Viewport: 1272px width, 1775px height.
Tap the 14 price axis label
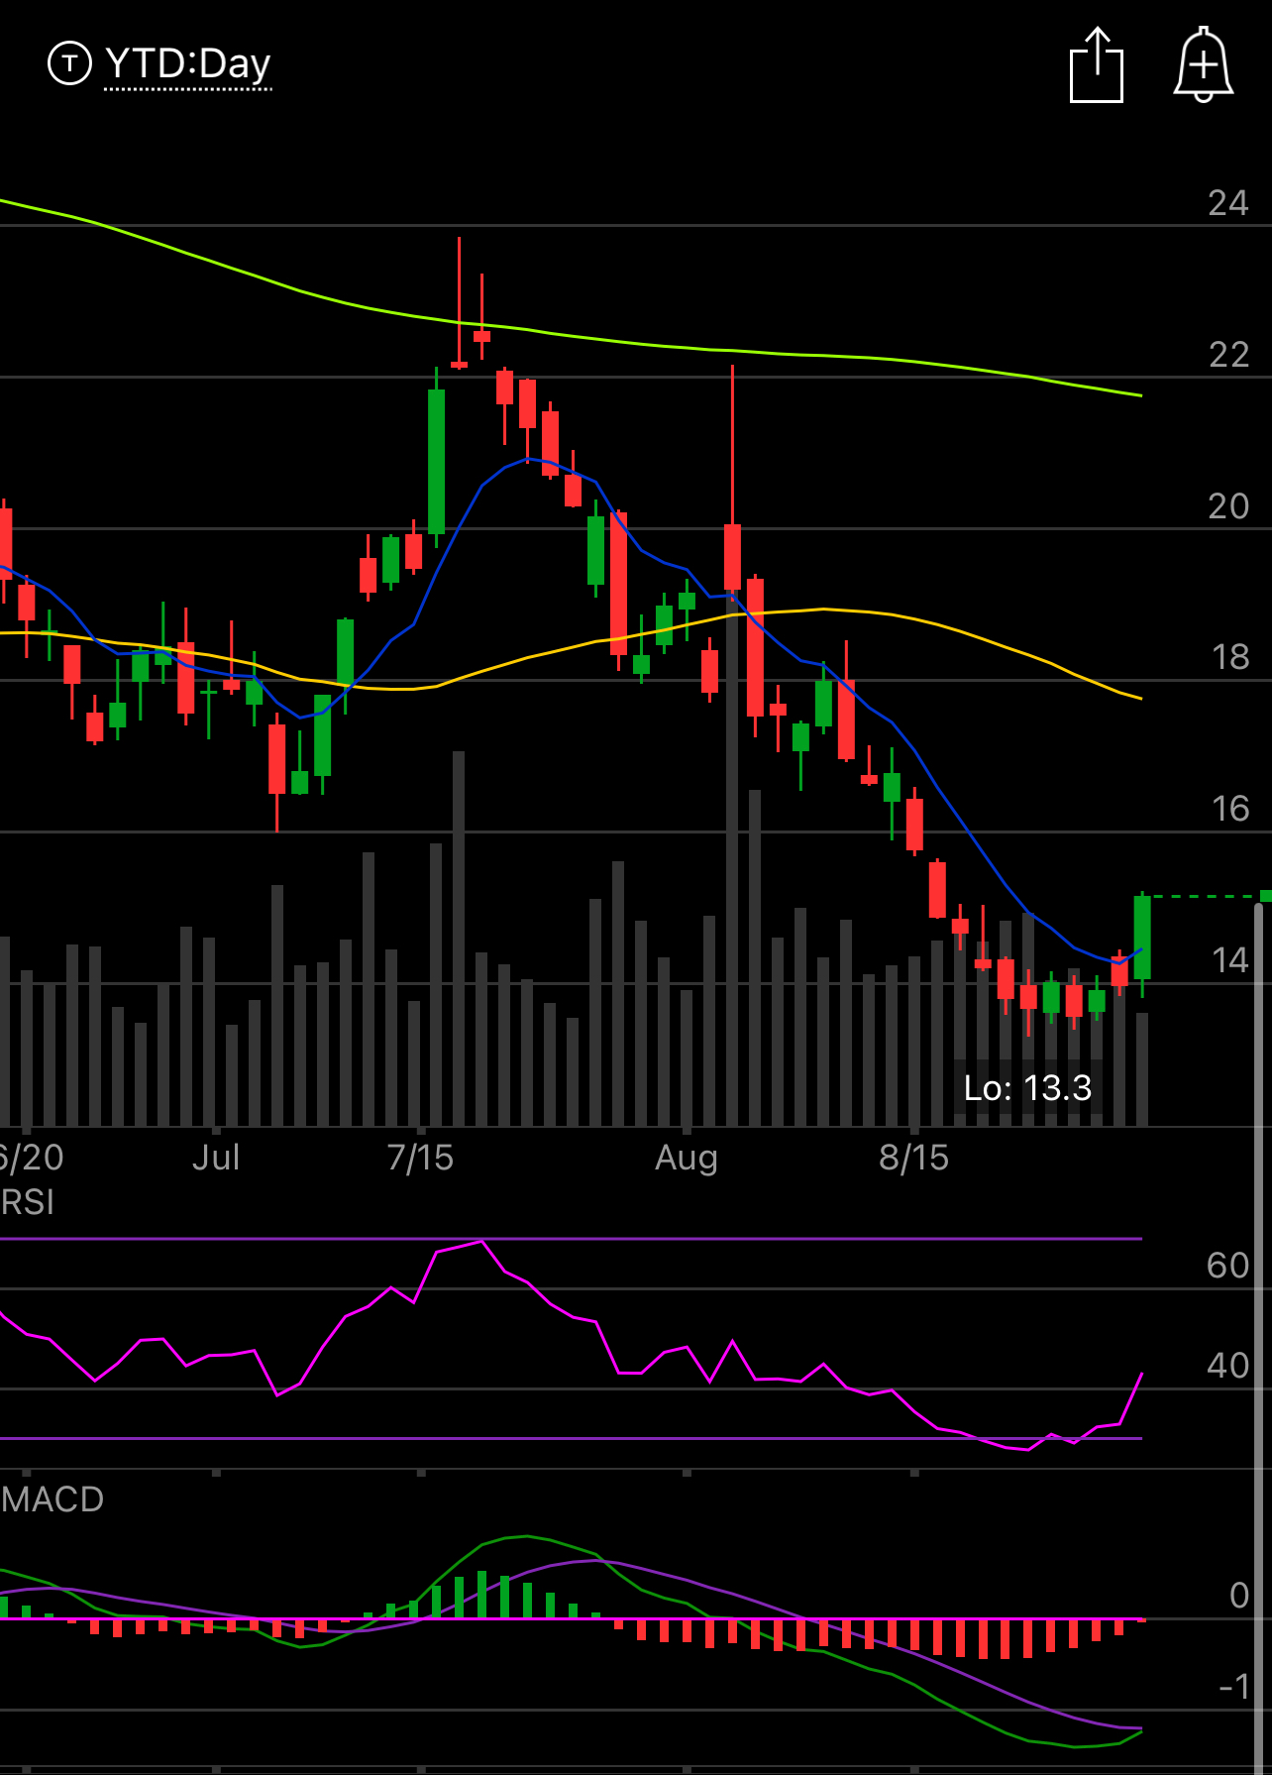tap(1229, 960)
